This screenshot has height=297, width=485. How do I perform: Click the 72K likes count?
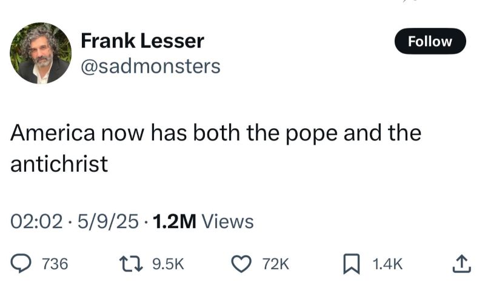pos(276,264)
